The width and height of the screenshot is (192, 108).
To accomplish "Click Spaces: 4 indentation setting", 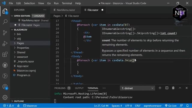I will coord(117,106).
